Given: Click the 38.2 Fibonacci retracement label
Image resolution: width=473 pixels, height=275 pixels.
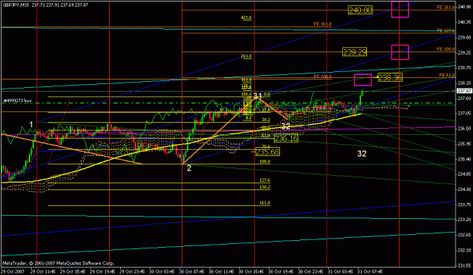Looking at the screenshot, I should pos(266,120).
